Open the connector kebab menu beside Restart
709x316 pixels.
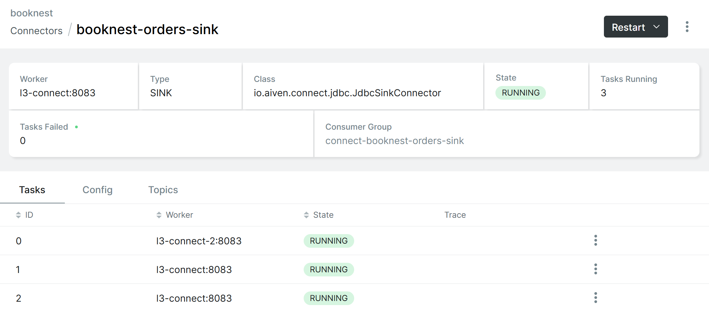[687, 27]
